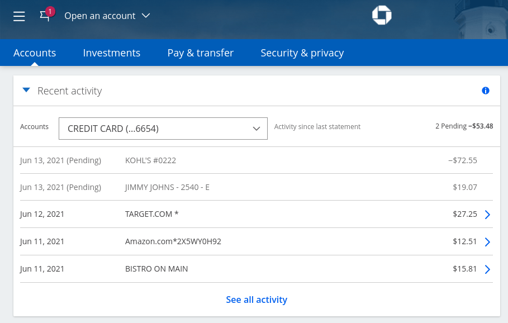Open notifications flag with badge
Image resolution: width=508 pixels, height=323 pixels.
[45, 16]
